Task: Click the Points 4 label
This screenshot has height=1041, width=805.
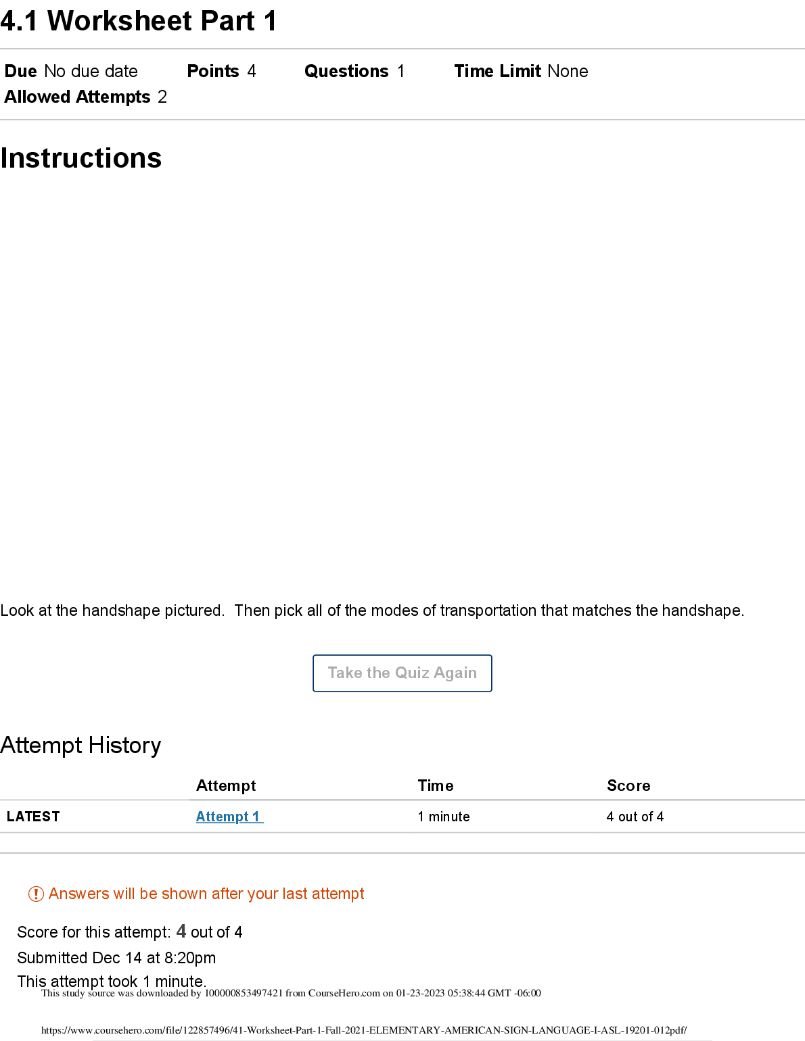Action: tap(221, 72)
